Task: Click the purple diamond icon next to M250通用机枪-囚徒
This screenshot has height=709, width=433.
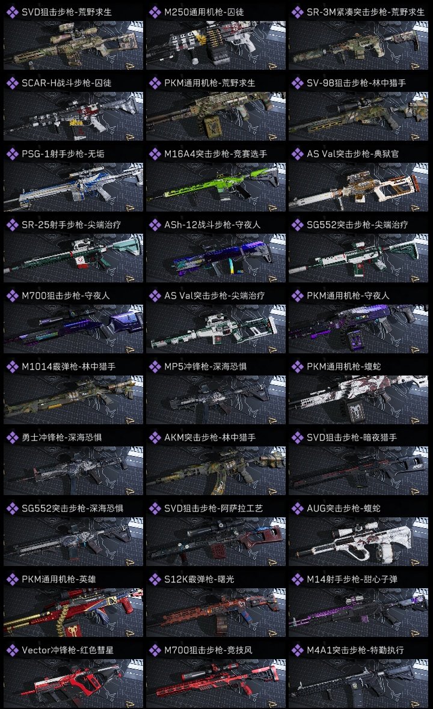Action: (x=155, y=12)
